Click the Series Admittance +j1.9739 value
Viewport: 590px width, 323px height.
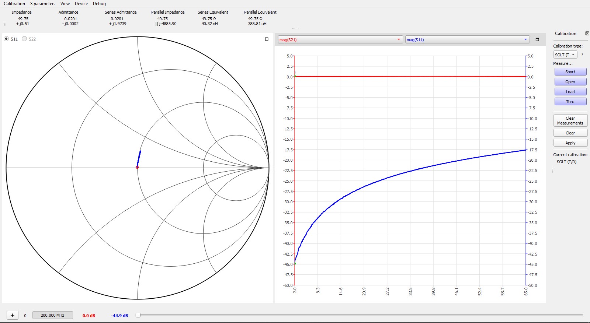117,24
